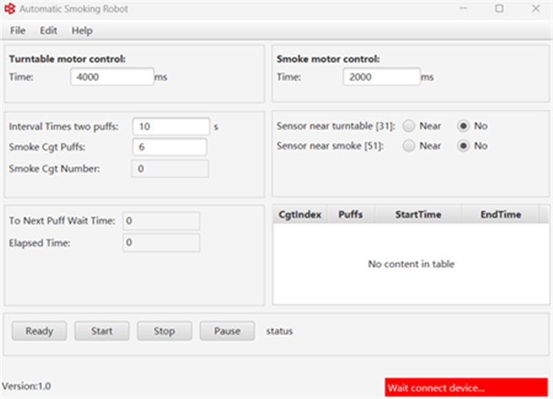Click the Smoke motor Time input field
Viewport: 553px width, 399px height.
[x=381, y=77]
